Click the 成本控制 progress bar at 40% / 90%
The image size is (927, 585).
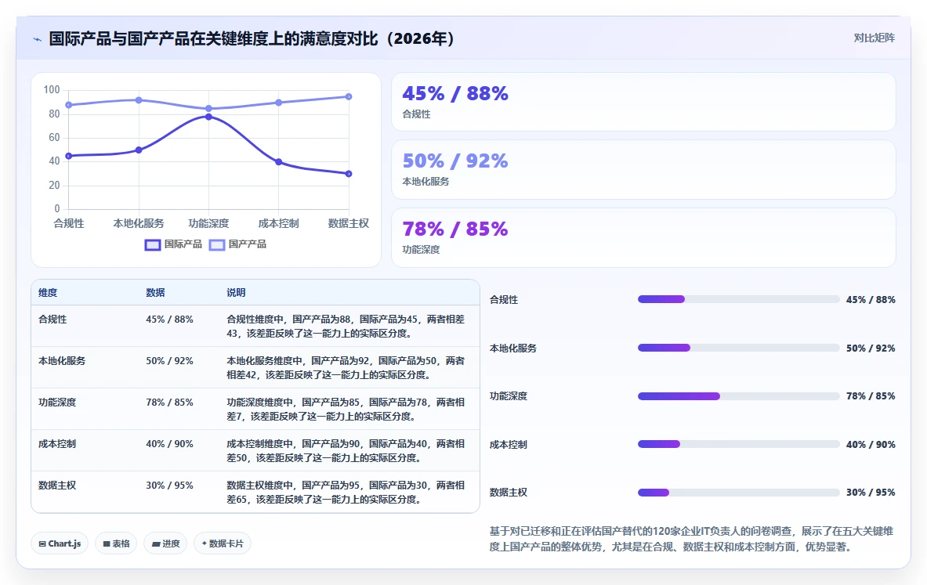point(738,444)
